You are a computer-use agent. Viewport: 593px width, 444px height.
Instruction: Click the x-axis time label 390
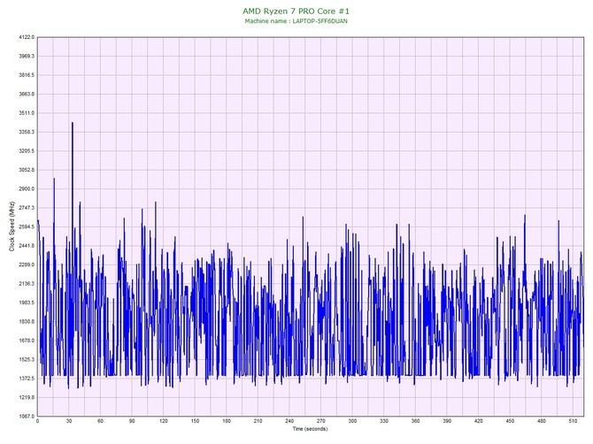click(447, 421)
